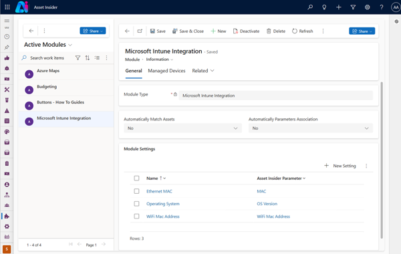Select Budgeting module item
The image size is (401, 254).
click(x=66, y=88)
